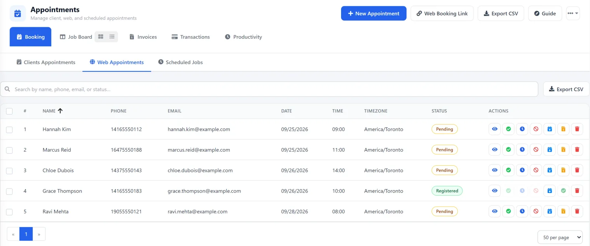Check the box for Ravi Mehta's row
590x246 pixels.
10,212
